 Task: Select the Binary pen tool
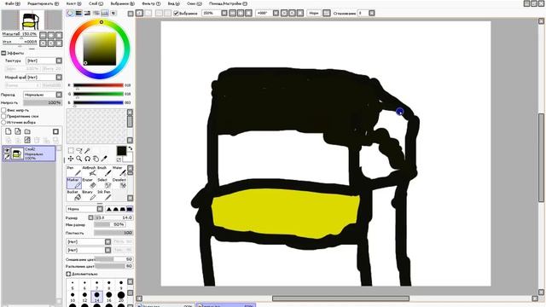pyautogui.click(x=89, y=195)
